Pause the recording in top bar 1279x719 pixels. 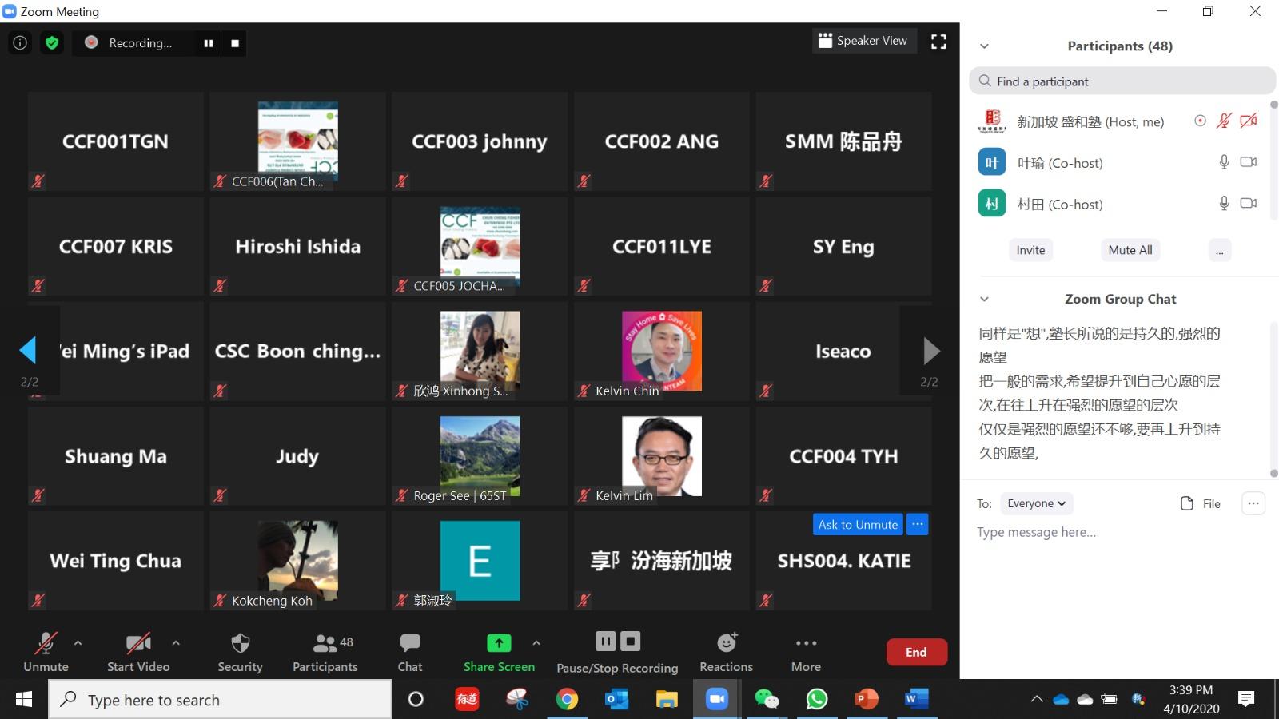point(209,43)
